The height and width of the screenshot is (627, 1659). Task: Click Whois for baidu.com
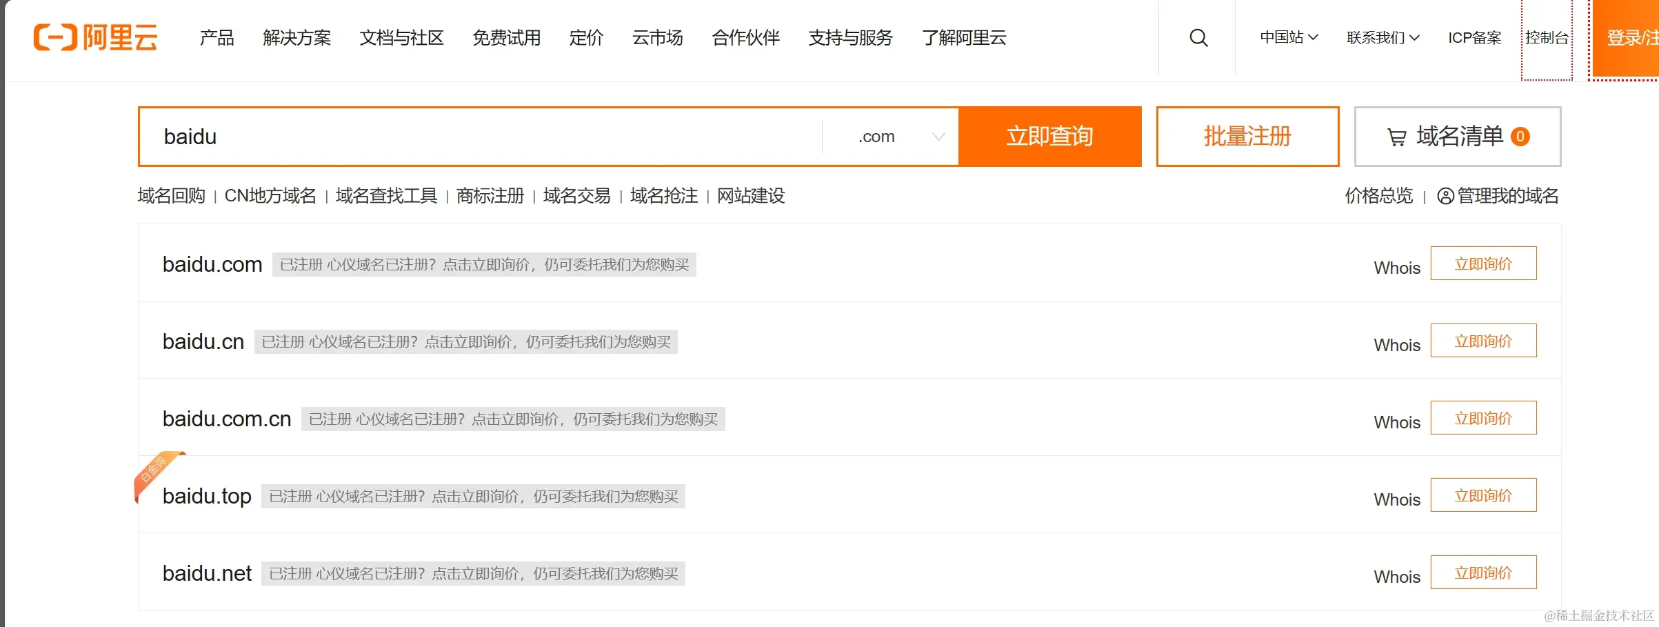point(1397,268)
